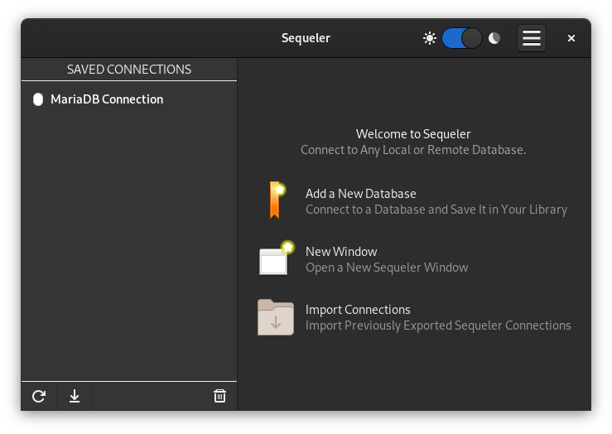This screenshot has height=434, width=612.
Task: Click "Open a New Sequeler Window" text
Action: [x=387, y=268]
